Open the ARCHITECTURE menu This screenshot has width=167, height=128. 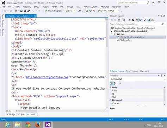[91, 7]
